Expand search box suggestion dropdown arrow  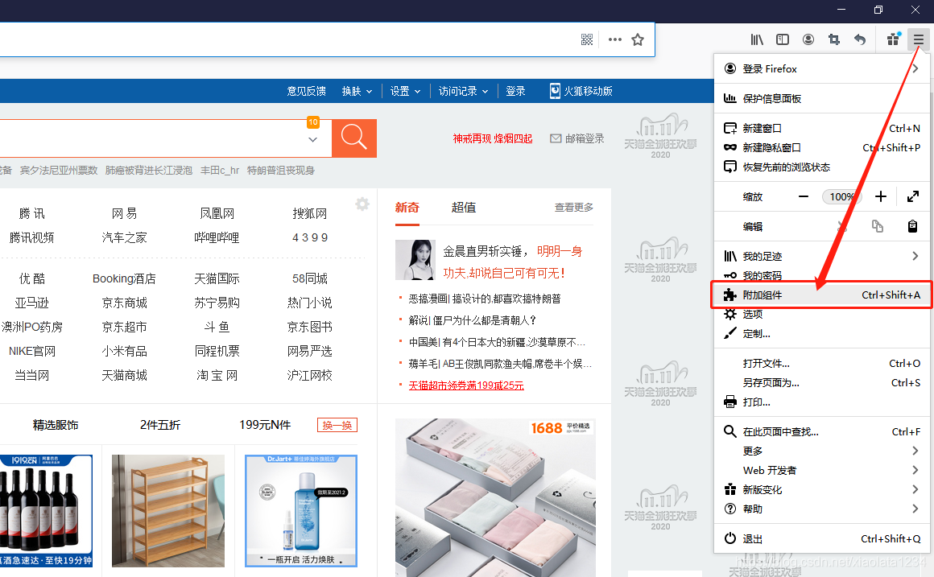coord(312,140)
